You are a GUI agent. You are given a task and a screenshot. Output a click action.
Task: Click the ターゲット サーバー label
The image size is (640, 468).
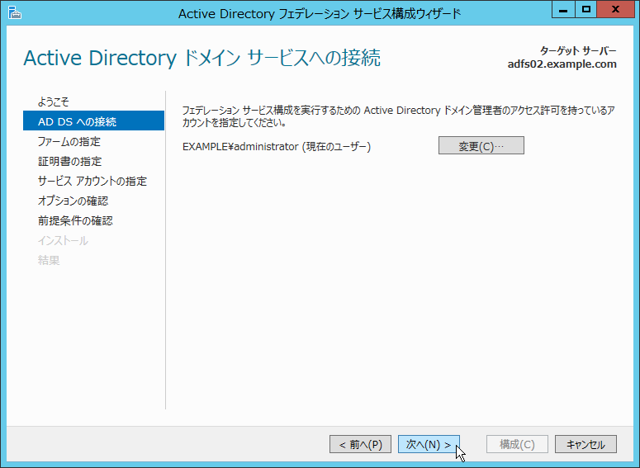click(578, 50)
